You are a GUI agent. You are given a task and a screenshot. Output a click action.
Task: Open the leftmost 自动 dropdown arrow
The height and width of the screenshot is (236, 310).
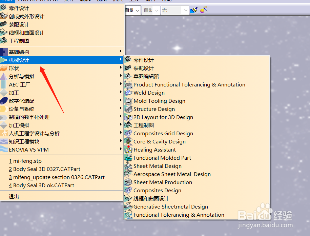138,10
